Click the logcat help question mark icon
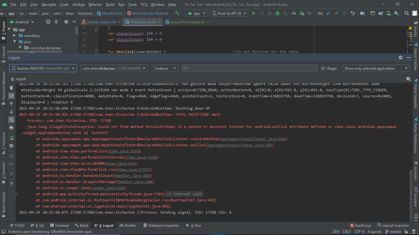This screenshot has width=419, height=235. point(11,184)
